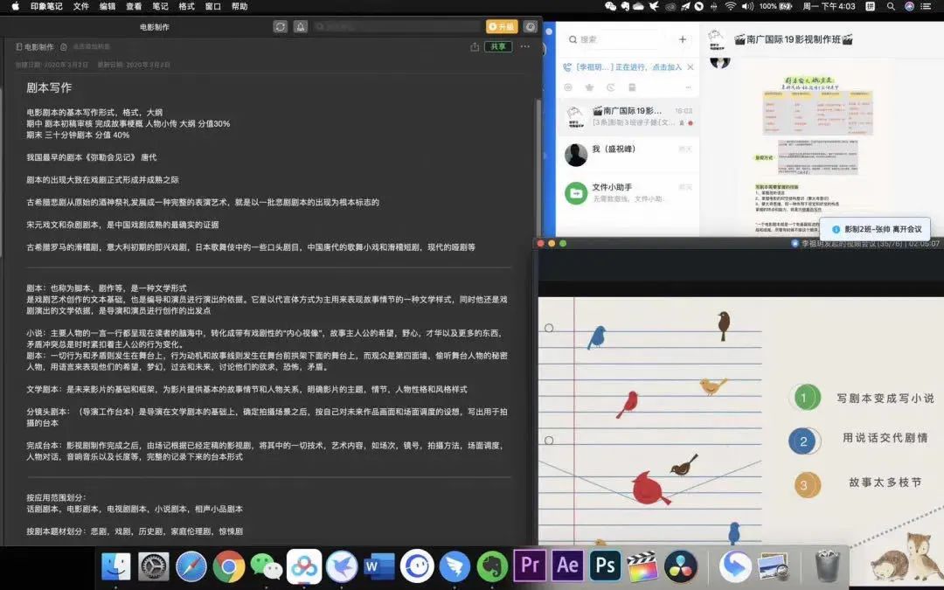The image size is (944, 590).
Task: Join the ongoing 李祖明 meeting banner link
Action: coord(628,66)
